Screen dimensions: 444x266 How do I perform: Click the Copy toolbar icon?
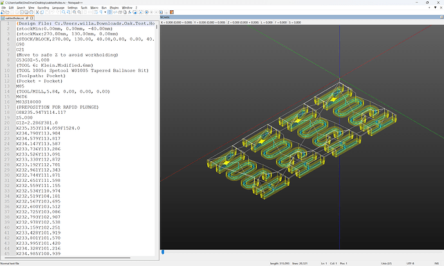(42, 12)
